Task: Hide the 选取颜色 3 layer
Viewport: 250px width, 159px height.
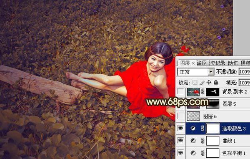Action: [x=180, y=128]
